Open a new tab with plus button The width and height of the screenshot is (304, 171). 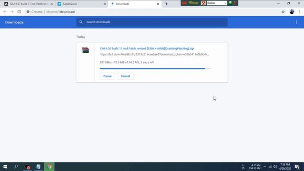(x=166, y=4)
